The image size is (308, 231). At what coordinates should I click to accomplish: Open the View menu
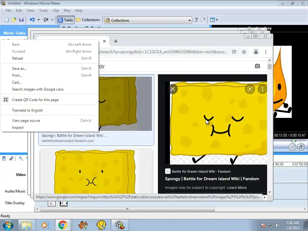tap(30, 11)
